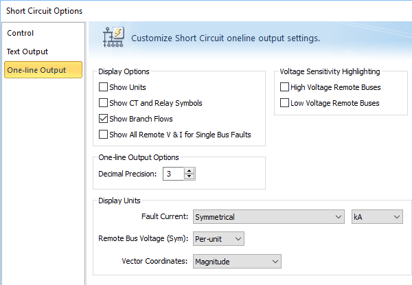This screenshot has width=412, height=285.
Task: Click the Short Circuit Options title bar
Action: (45, 10)
